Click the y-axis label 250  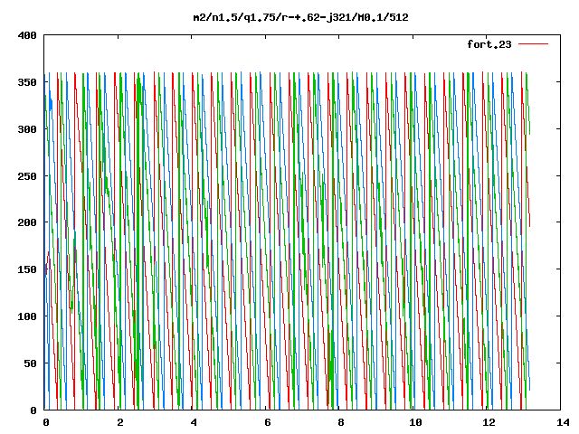tap(27, 176)
